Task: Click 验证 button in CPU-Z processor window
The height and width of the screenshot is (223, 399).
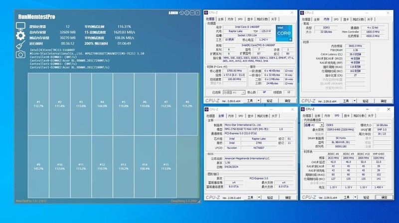Action: click(269, 101)
